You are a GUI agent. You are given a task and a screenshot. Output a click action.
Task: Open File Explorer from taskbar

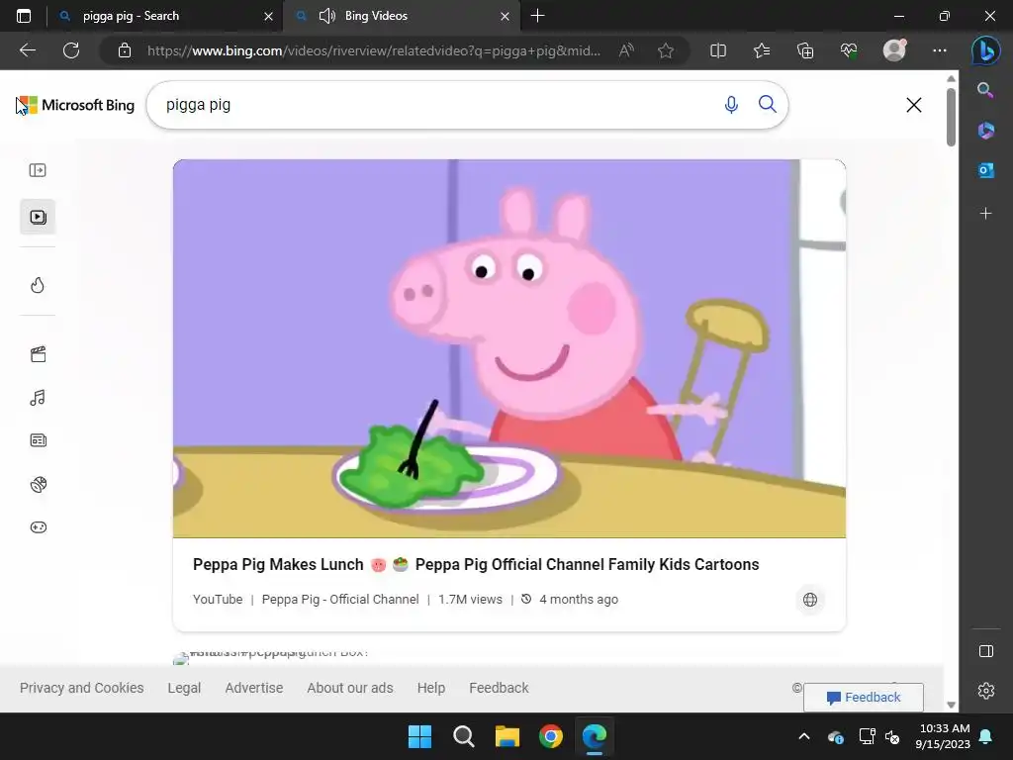[507, 736]
